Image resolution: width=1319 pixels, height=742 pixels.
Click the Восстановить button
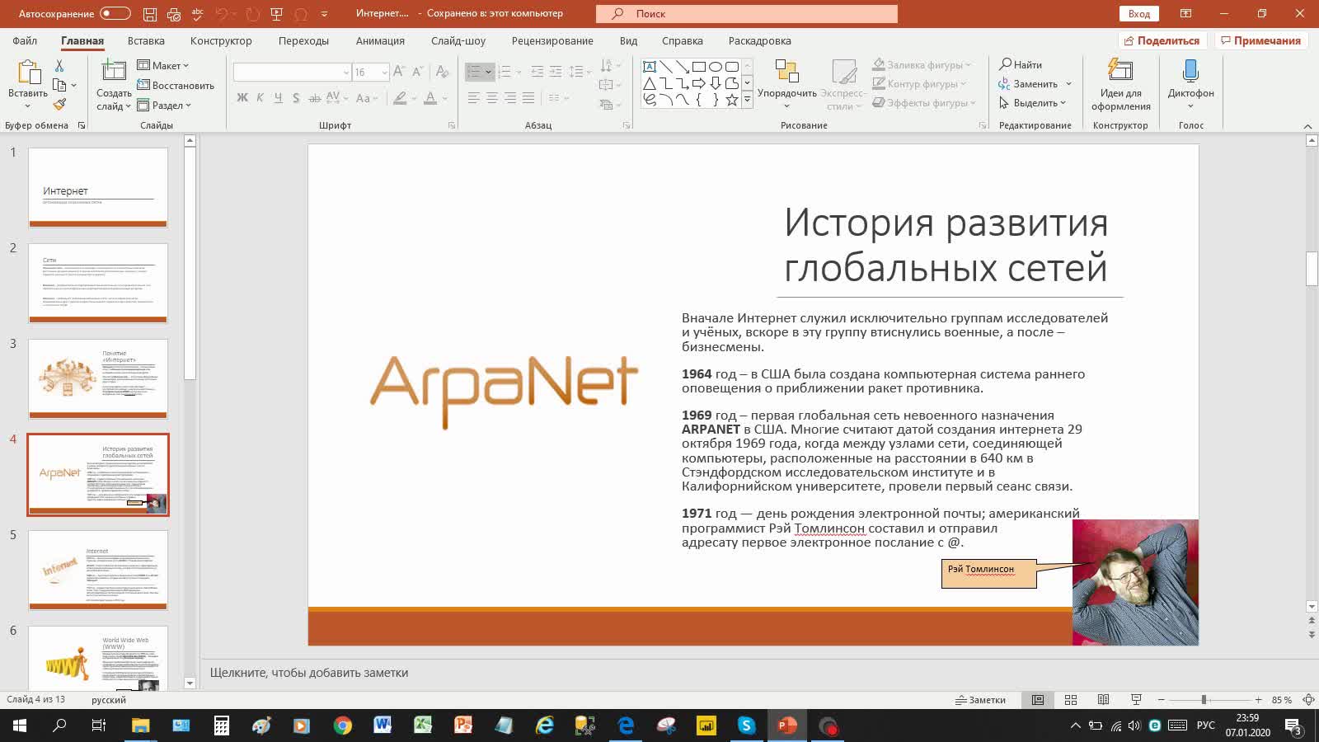point(176,85)
